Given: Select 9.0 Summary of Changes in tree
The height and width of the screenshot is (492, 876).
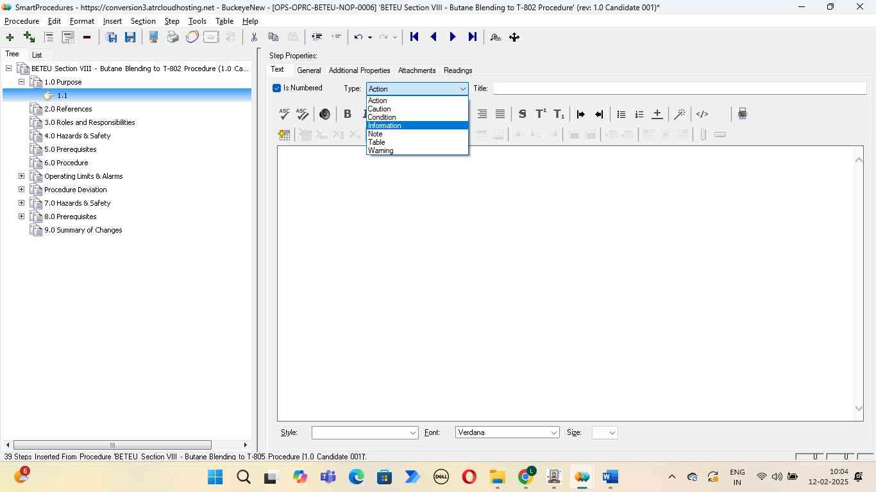Looking at the screenshot, I should tap(83, 230).
